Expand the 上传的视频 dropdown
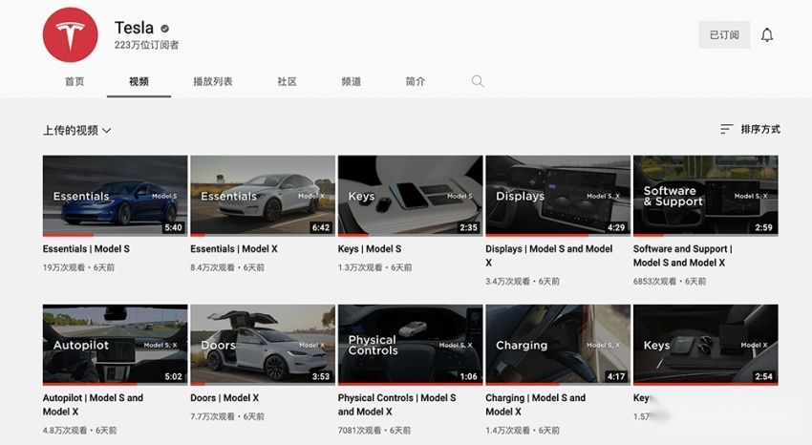Screen dimensions: 812x445 point(76,131)
